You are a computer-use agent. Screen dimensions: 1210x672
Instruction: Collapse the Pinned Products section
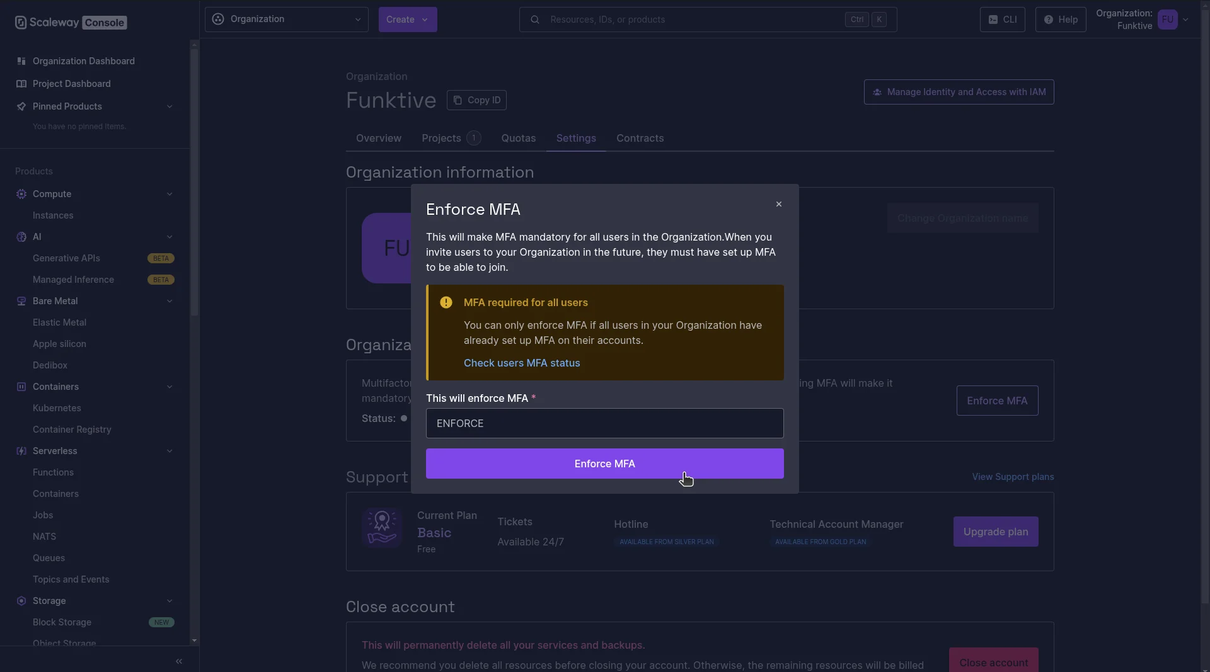170,106
